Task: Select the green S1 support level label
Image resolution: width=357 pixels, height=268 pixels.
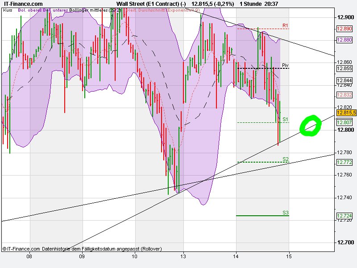Action: click(284, 119)
